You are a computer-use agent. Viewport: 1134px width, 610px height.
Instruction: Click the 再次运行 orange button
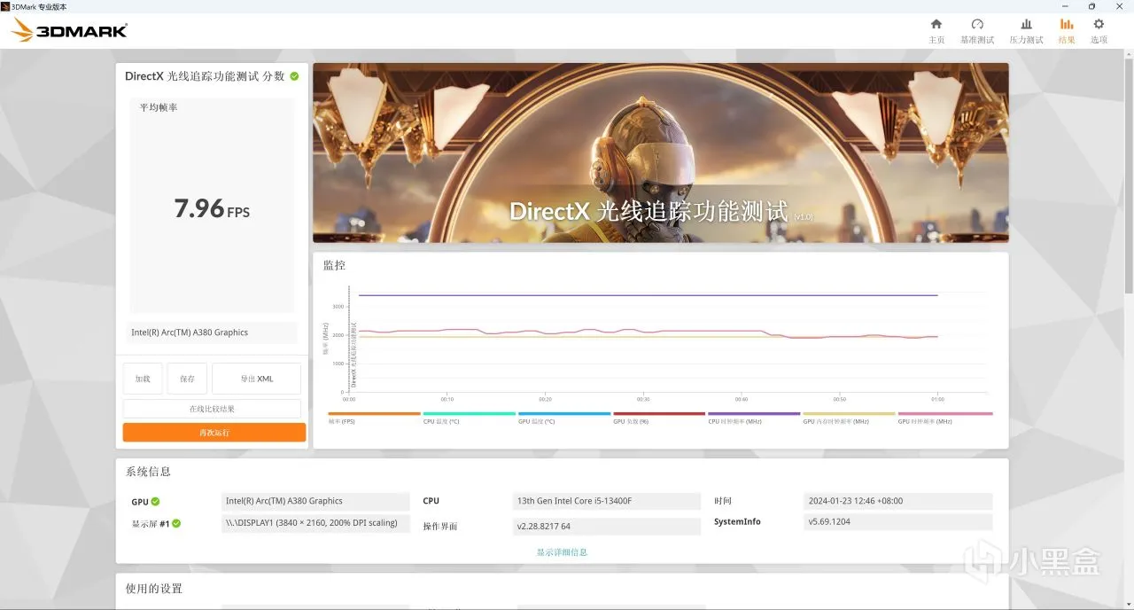214,433
